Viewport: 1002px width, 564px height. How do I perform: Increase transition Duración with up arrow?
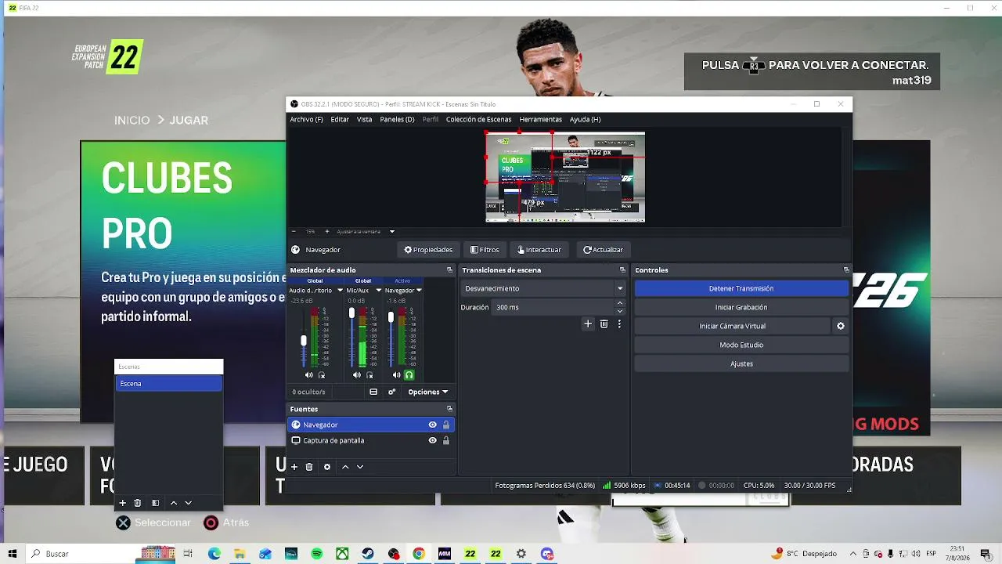[x=620, y=303]
